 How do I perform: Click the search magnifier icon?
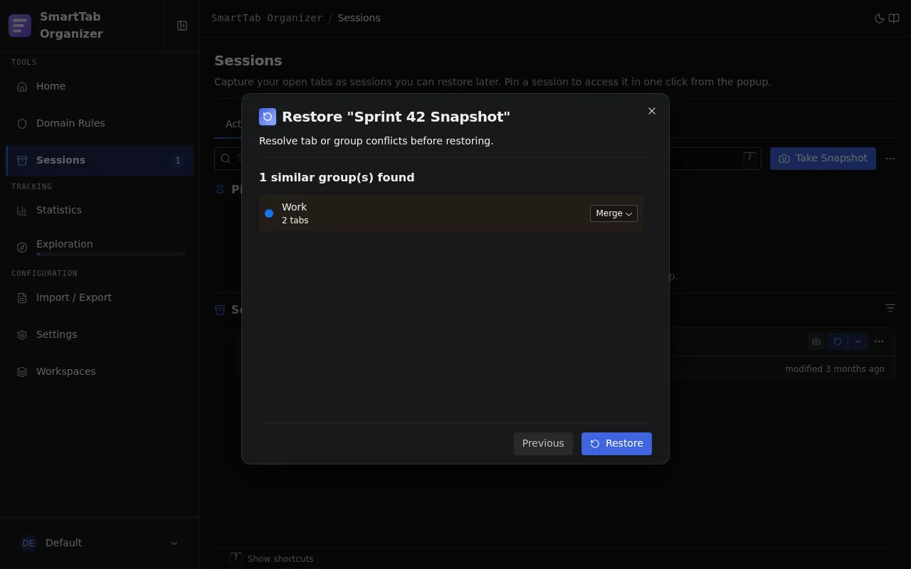point(226,158)
